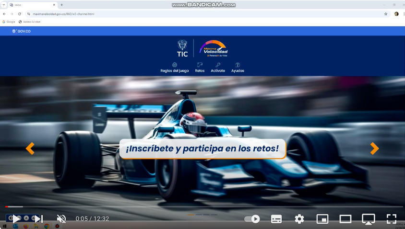The image size is (405, 229).
Task: Open Reglas del juego menu
Action: [x=175, y=68]
